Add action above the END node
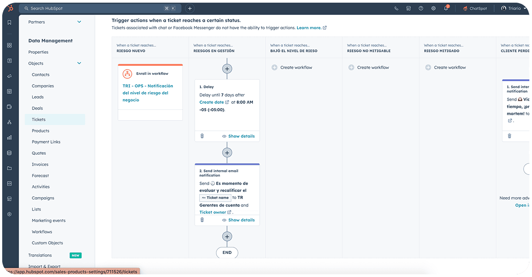Viewport: 532px width, 277px height. tap(227, 236)
